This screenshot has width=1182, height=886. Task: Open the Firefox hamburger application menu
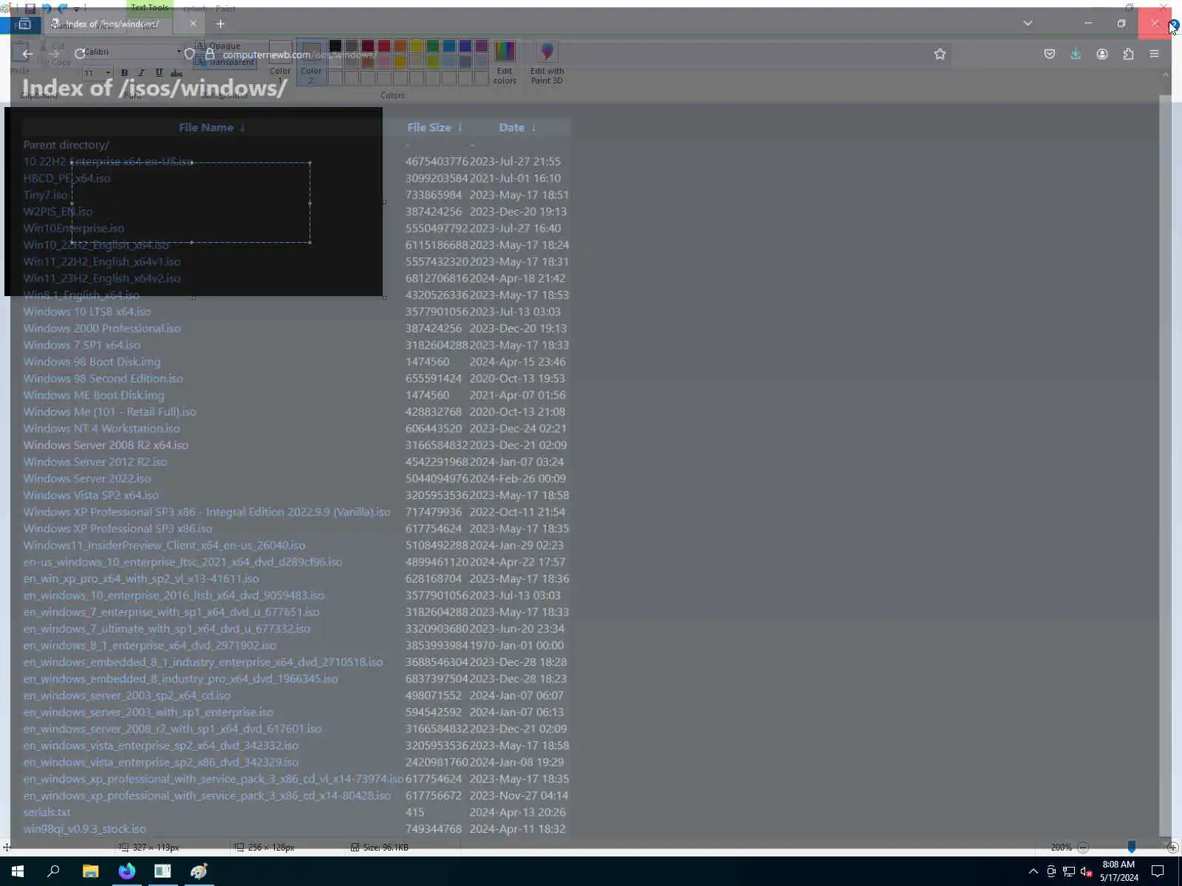click(1154, 54)
